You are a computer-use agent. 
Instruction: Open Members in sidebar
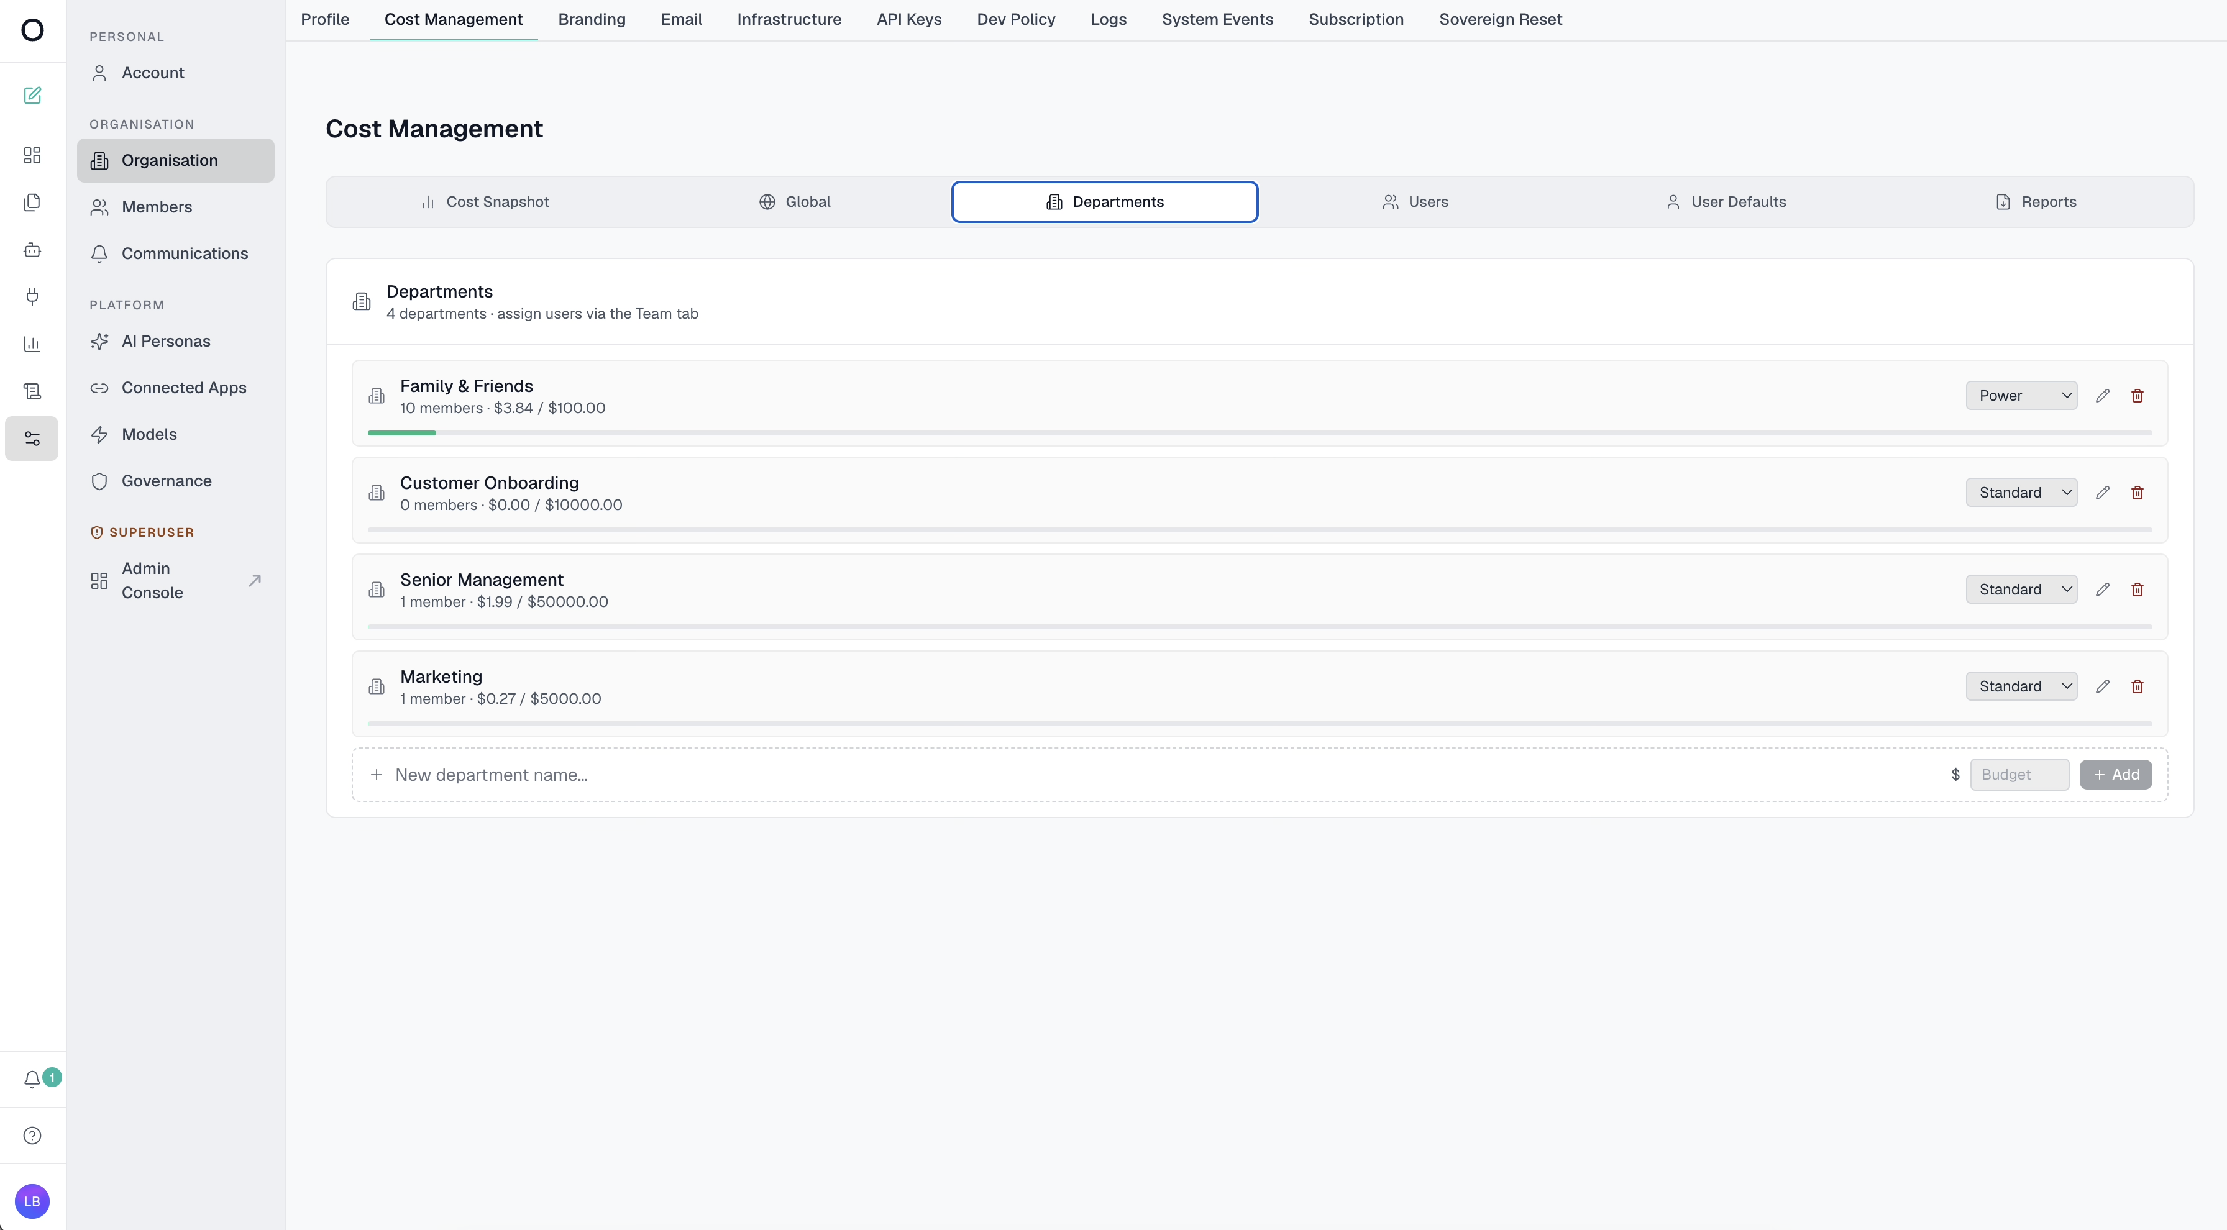pos(175,207)
